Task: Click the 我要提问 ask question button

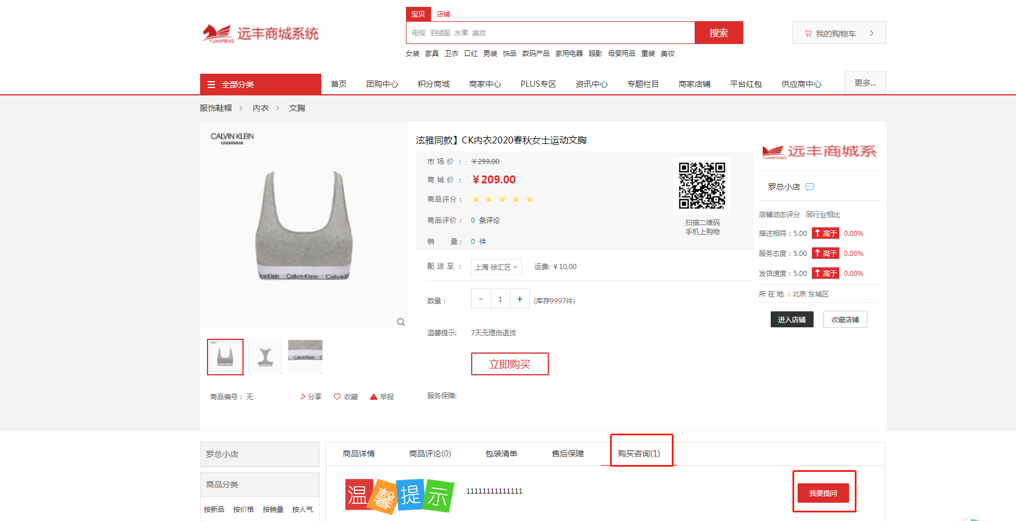Action: pos(823,493)
